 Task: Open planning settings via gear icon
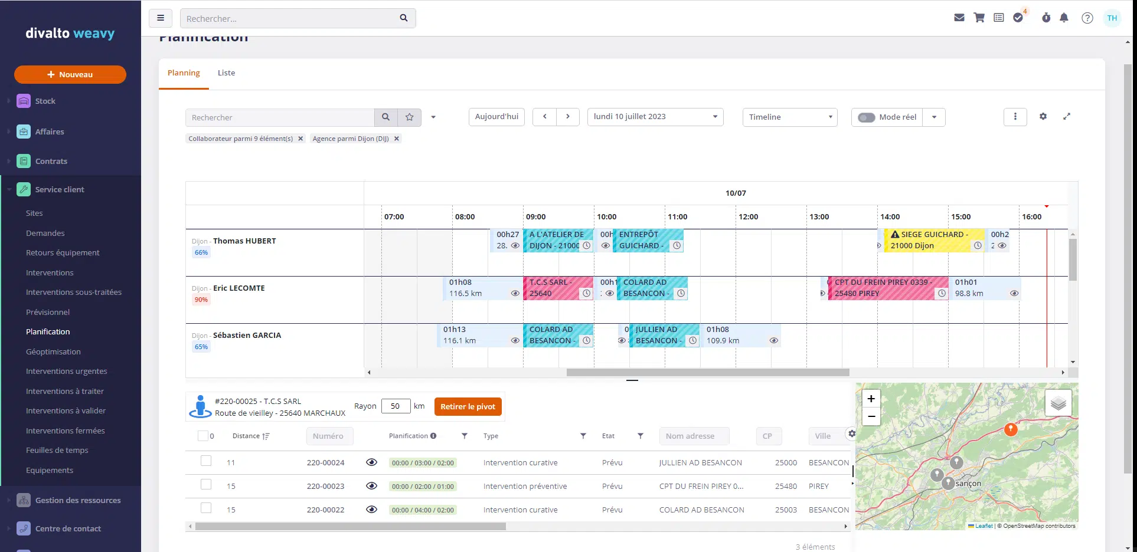click(x=1043, y=117)
